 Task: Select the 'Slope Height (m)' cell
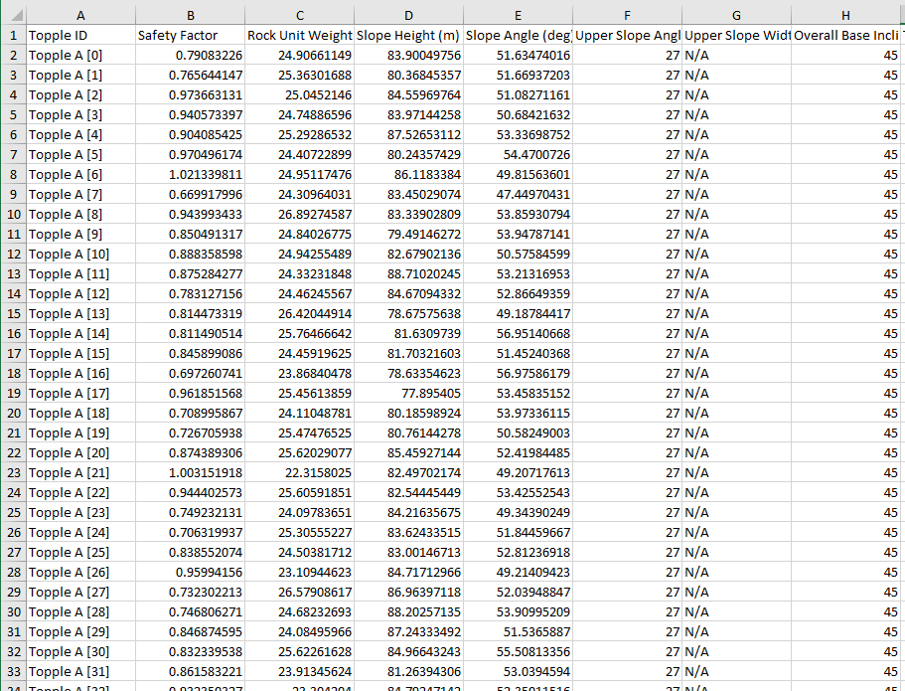(x=408, y=35)
